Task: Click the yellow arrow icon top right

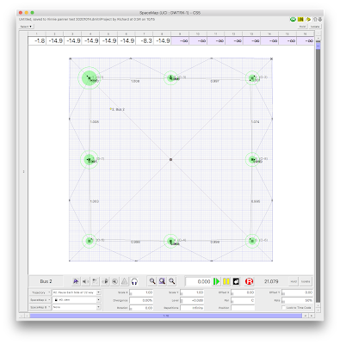Action: [308, 20]
